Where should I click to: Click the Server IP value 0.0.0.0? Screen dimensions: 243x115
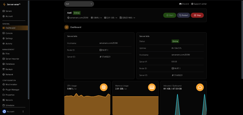coord(174,61)
